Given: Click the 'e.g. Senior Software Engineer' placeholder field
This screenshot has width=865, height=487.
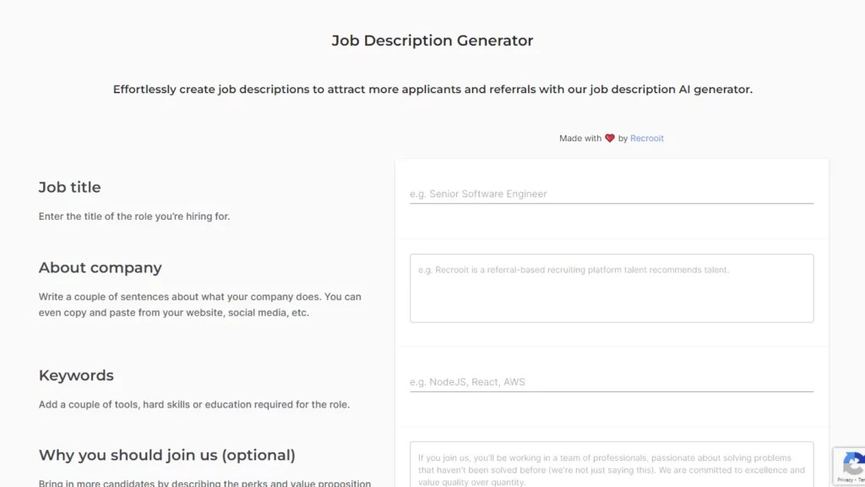Looking at the screenshot, I should pos(479,194).
